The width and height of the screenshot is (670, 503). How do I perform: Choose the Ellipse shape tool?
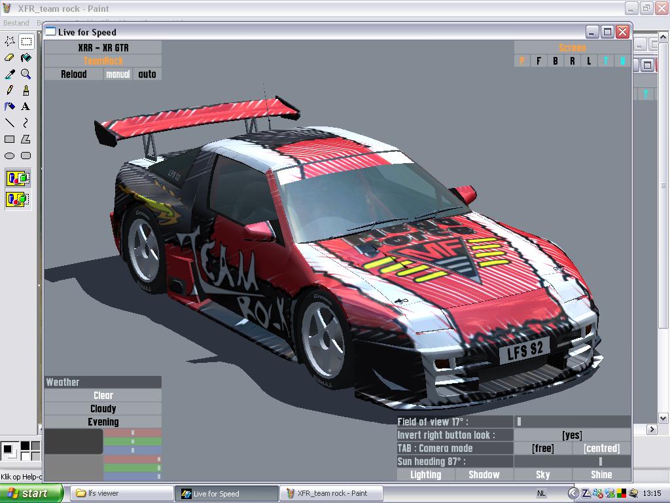coord(9,156)
